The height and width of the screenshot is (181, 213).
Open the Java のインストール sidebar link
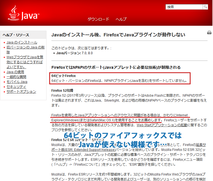click(22, 42)
